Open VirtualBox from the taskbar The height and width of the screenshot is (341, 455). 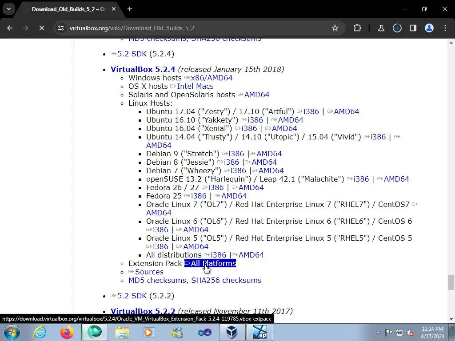(232, 332)
